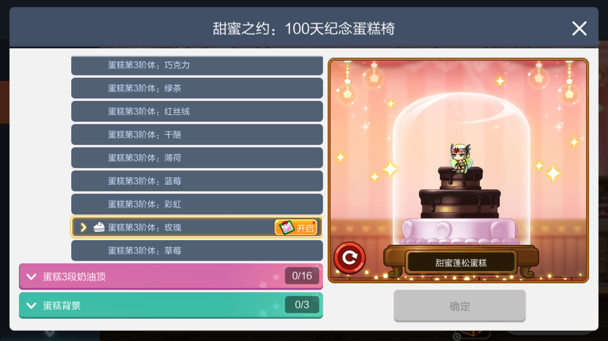Click the yellow arrow on the 玫瑰 row
Screen dimensions: 608x341
83,227
